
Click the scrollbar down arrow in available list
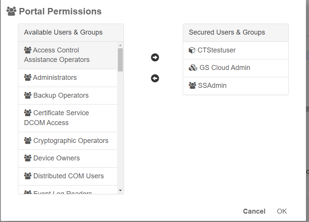tap(120, 190)
